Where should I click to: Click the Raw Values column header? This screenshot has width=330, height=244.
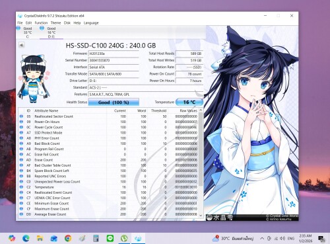coord(183,110)
